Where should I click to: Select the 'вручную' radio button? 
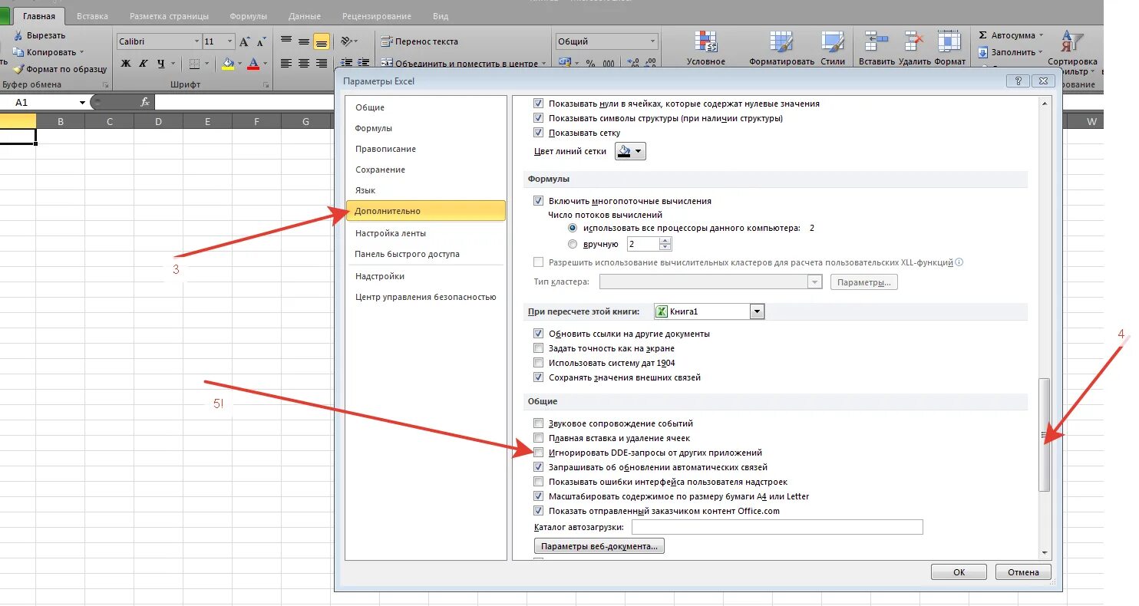click(x=572, y=245)
